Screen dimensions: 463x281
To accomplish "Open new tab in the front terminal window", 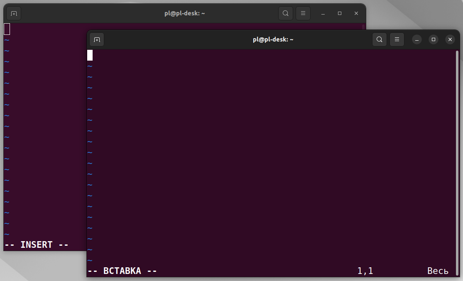I will [x=97, y=39].
